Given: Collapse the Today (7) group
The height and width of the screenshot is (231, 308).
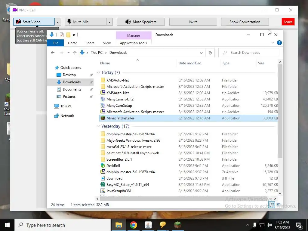Looking at the screenshot, I should click(98, 72).
